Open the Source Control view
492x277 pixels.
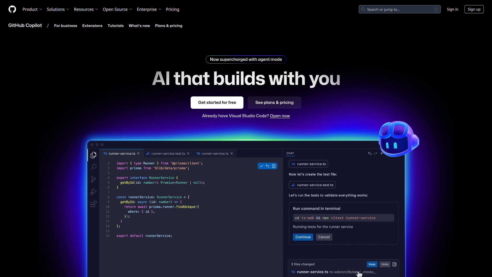(93, 179)
